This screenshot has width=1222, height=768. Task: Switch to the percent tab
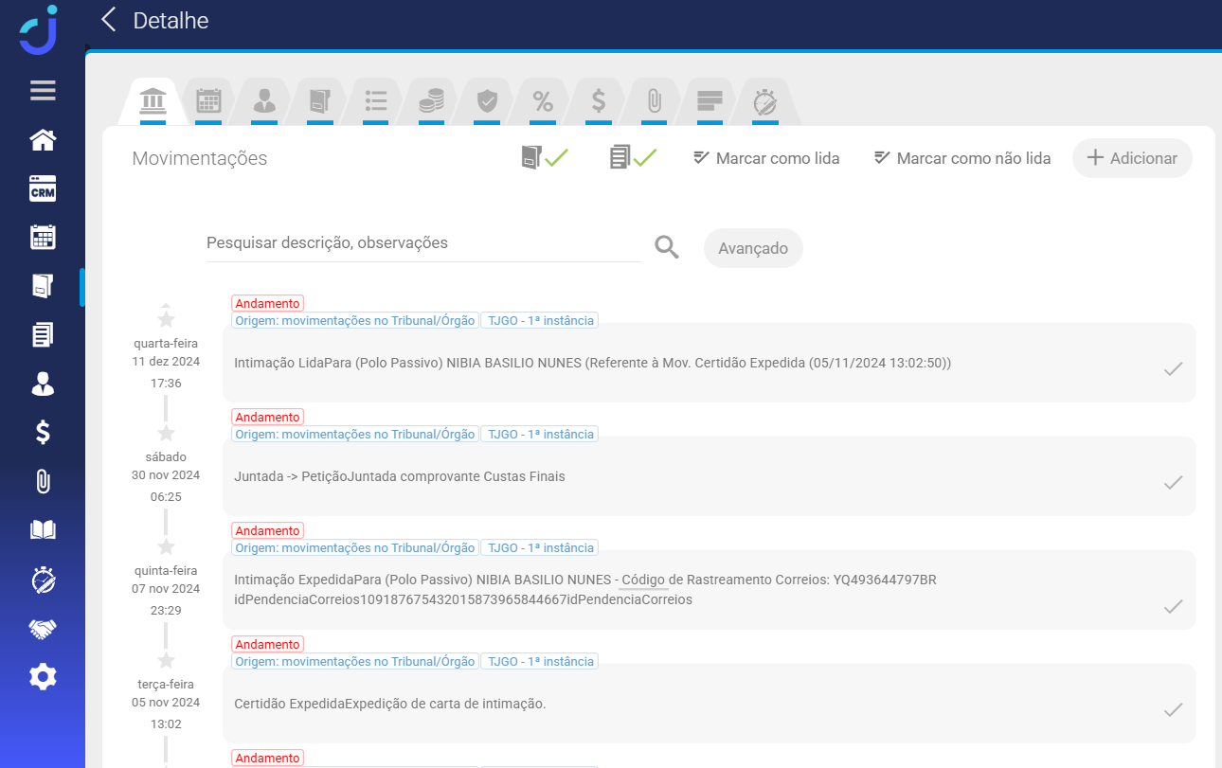[542, 100]
